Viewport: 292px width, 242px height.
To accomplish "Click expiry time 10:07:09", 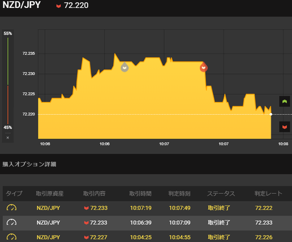I will click(179, 223).
